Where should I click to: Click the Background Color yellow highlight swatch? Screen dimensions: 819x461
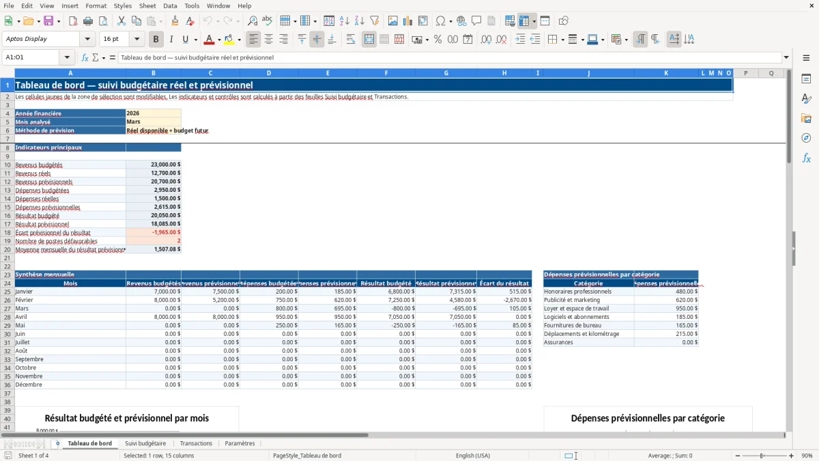229,40
